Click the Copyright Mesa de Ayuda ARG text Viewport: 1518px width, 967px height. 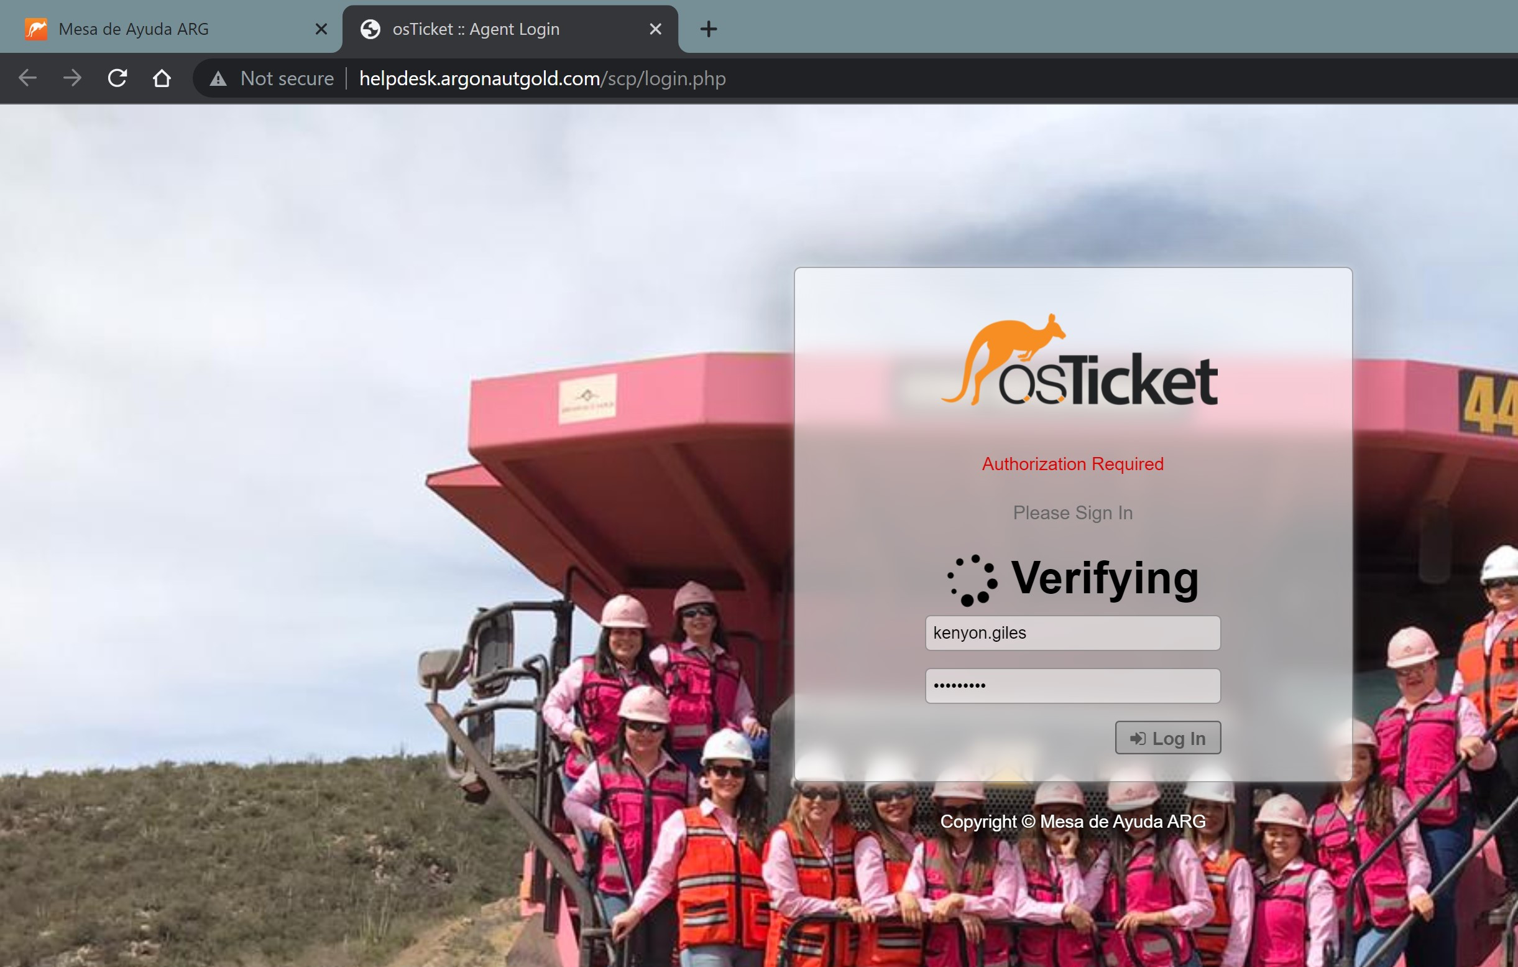click(x=1072, y=821)
